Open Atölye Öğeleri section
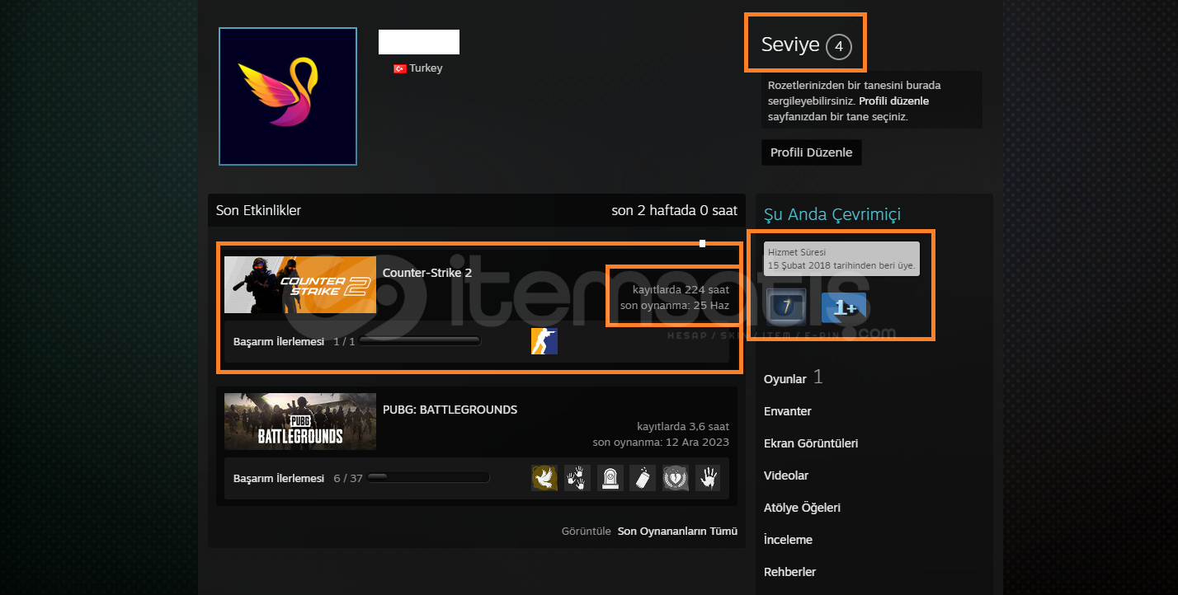Image resolution: width=1178 pixels, height=595 pixels. pos(803,508)
